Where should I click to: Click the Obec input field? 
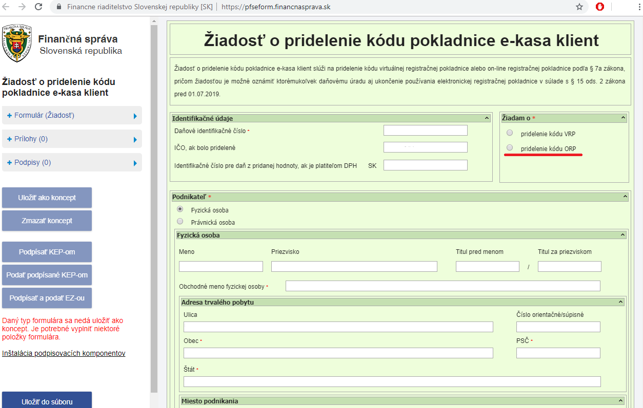[338, 353]
